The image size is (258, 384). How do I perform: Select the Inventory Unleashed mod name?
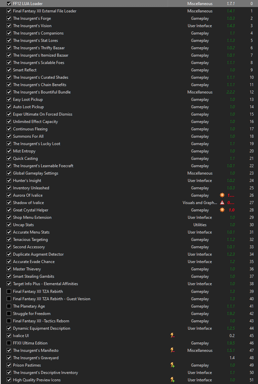click(31, 188)
